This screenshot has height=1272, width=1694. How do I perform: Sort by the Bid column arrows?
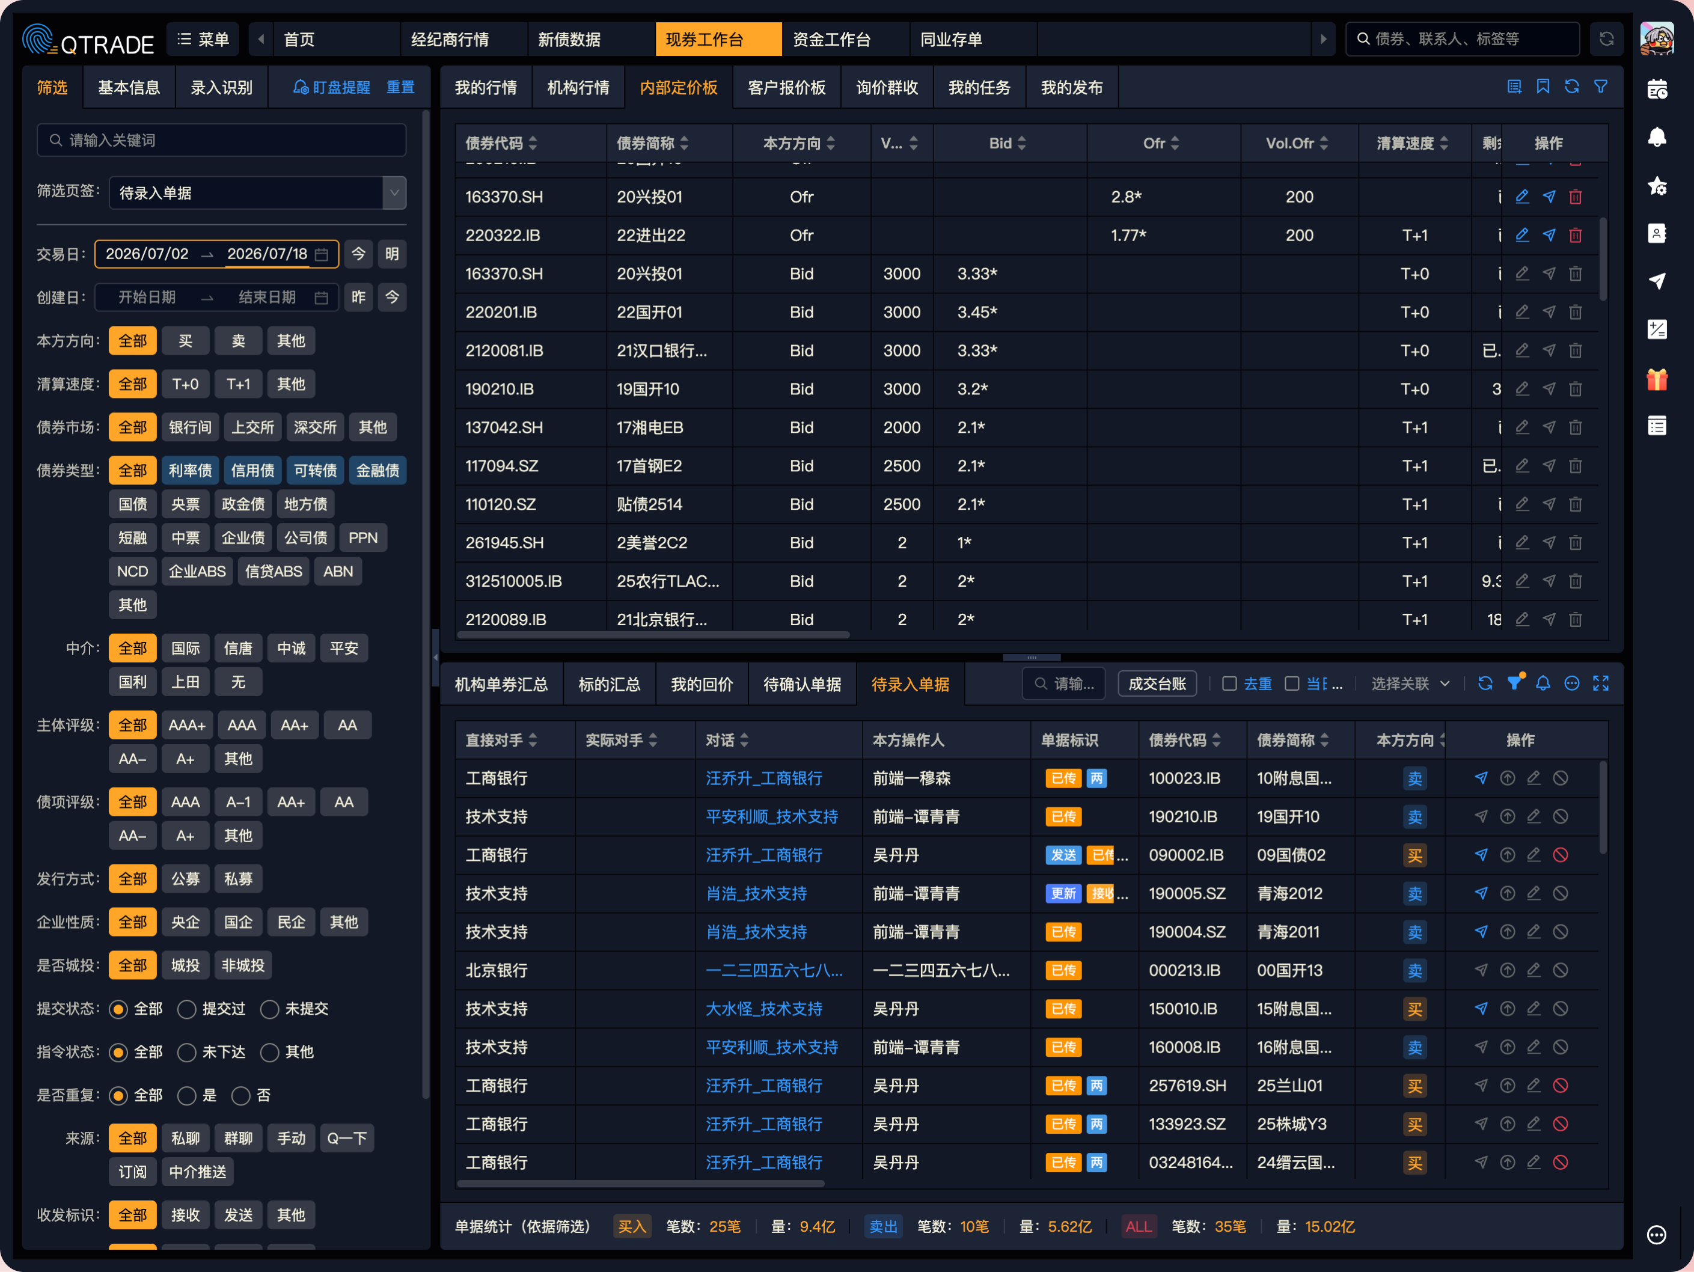click(1021, 143)
